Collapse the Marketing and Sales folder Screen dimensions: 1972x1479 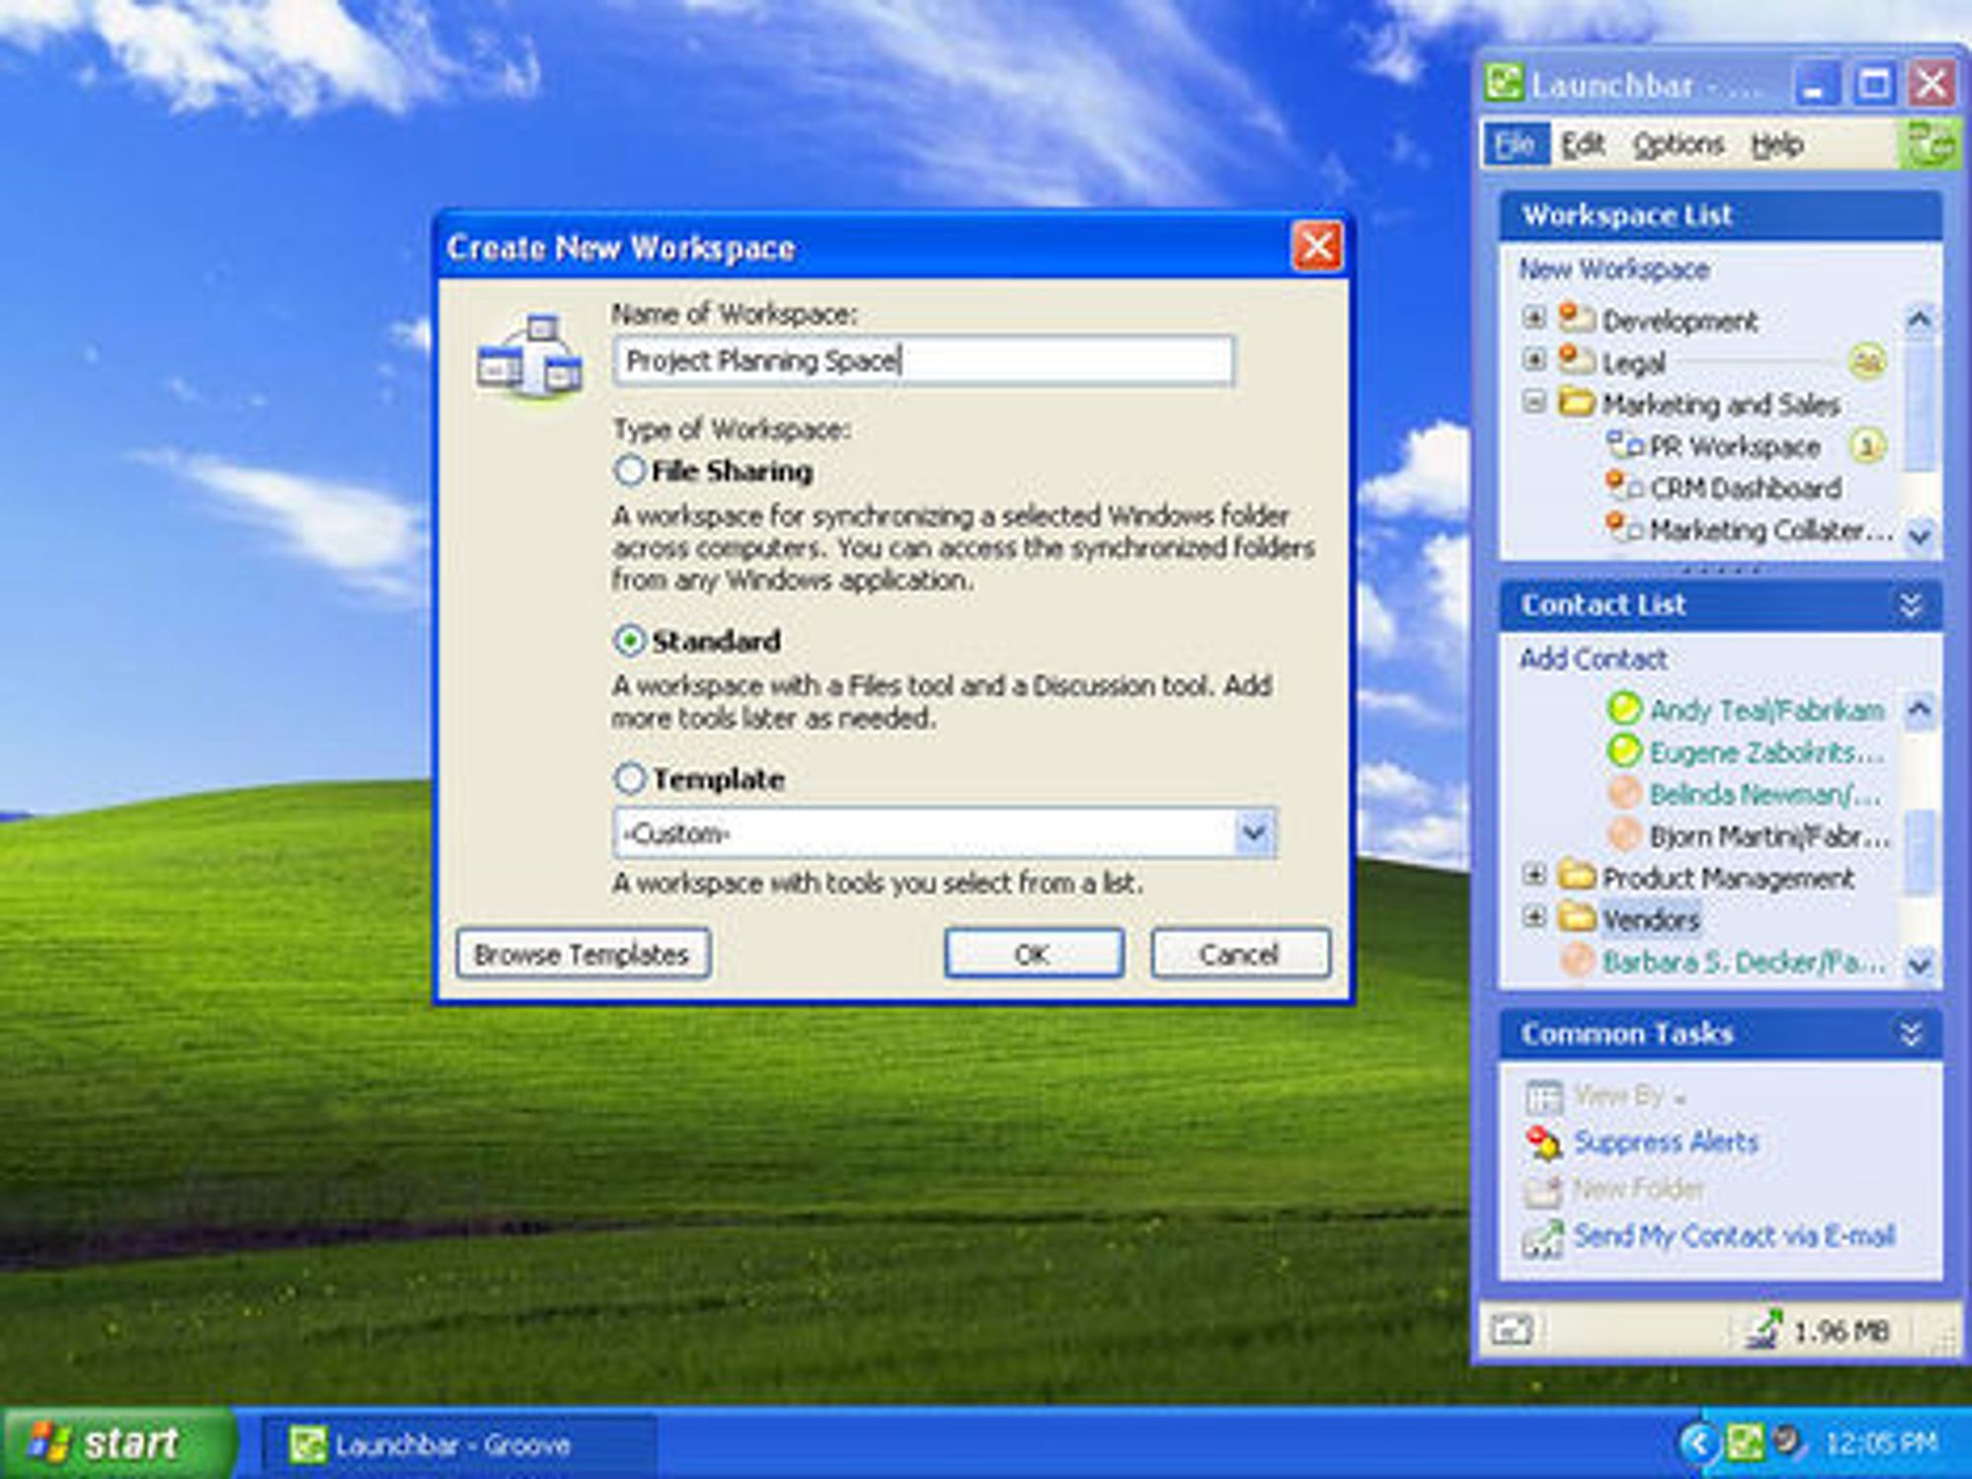(1533, 402)
